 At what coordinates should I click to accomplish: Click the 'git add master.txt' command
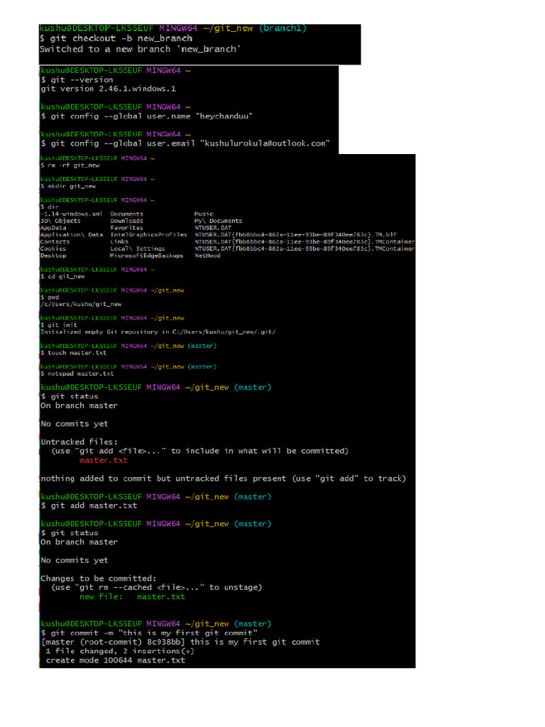pyautogui.click(x=89, y=505)
